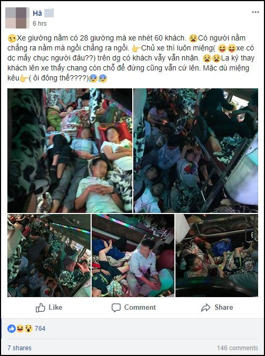Click the thumbs-up Like icon
The image size is (265, 356).
coord(41,308)
